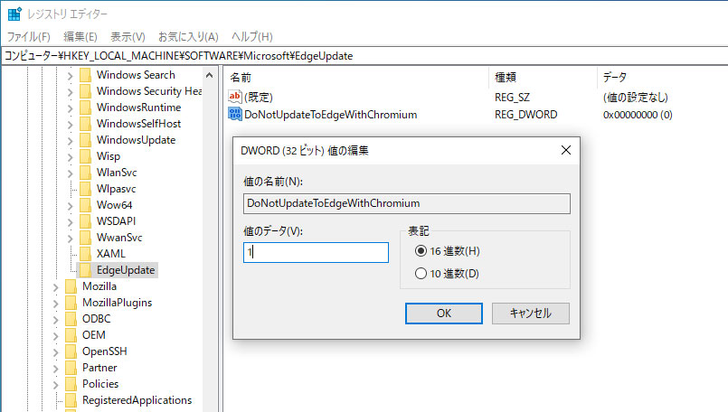728x412 pixels.
Task: Click the Wow64 folder icon
Action: point(85,204)
